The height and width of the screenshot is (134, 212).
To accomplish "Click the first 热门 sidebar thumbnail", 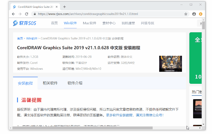I will pos(197,109).
